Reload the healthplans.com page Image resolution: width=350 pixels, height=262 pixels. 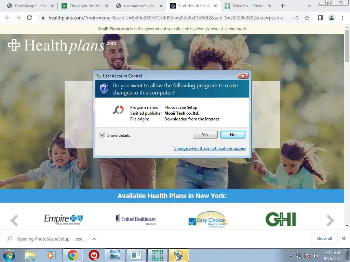(x=29, y=18)
